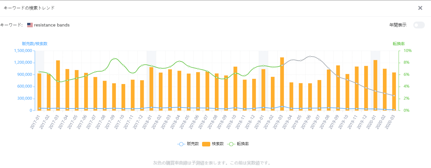Close the keyword search trend dialog
Image resolution: width=431 pixels, height=168 pixels.
pyautogui.click(x=420, y=8)
